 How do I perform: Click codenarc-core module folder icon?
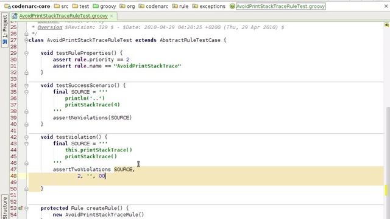(7, 6)
